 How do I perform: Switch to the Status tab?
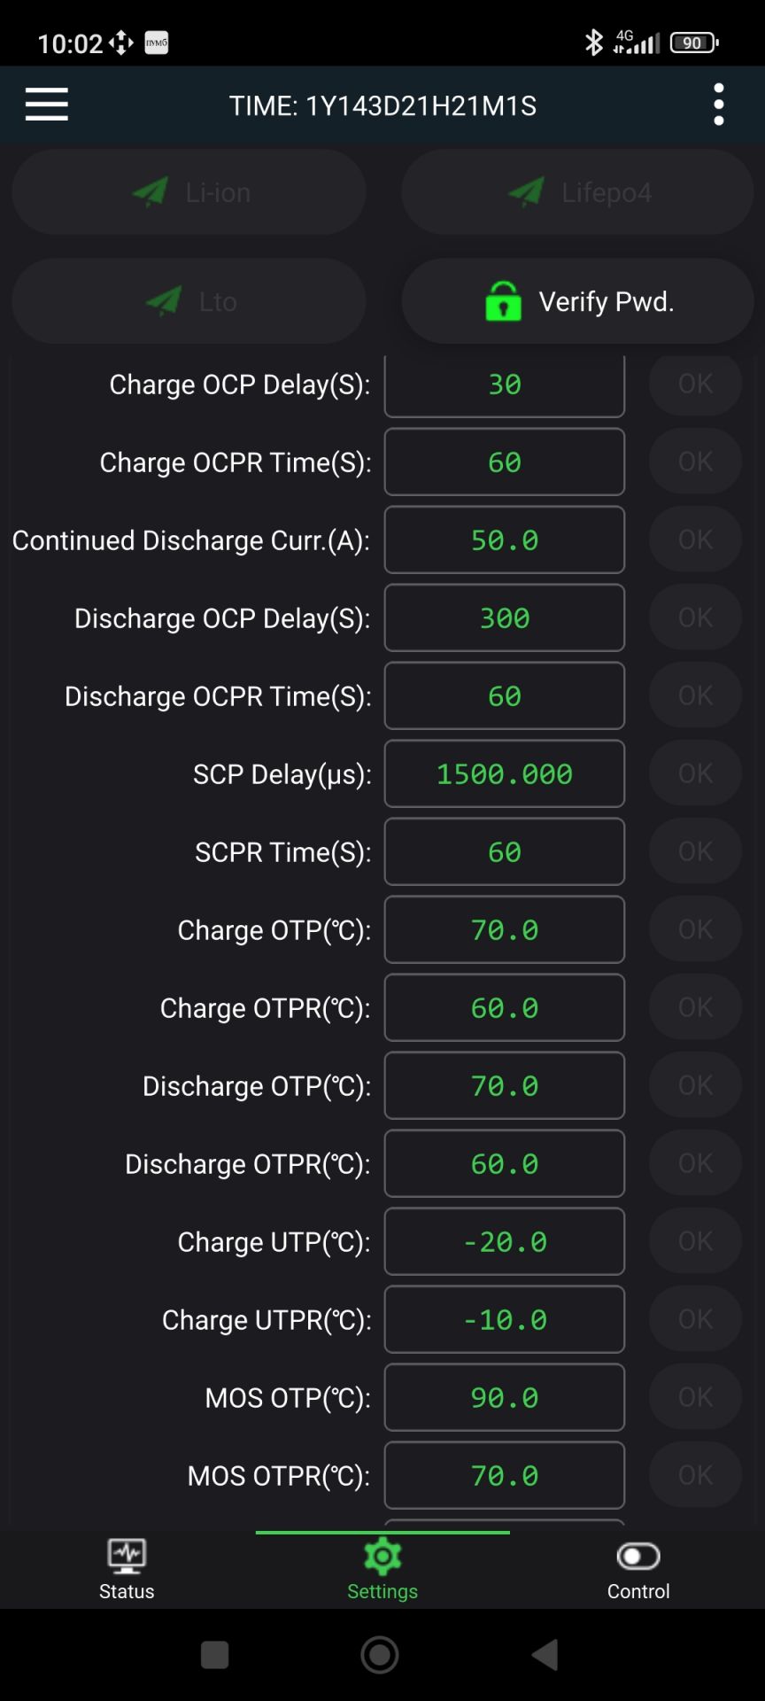pos(127,1570)
